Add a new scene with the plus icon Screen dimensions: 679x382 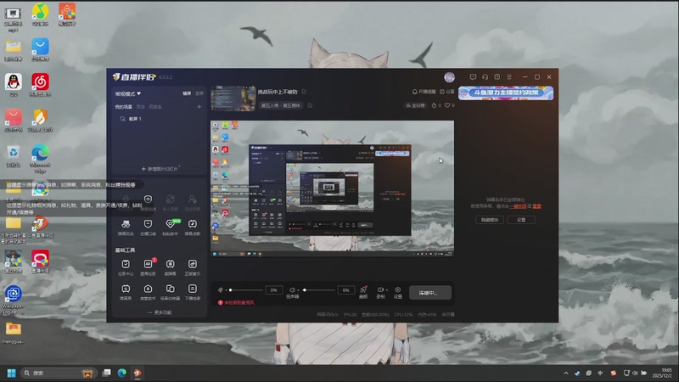tap(199, 107)
